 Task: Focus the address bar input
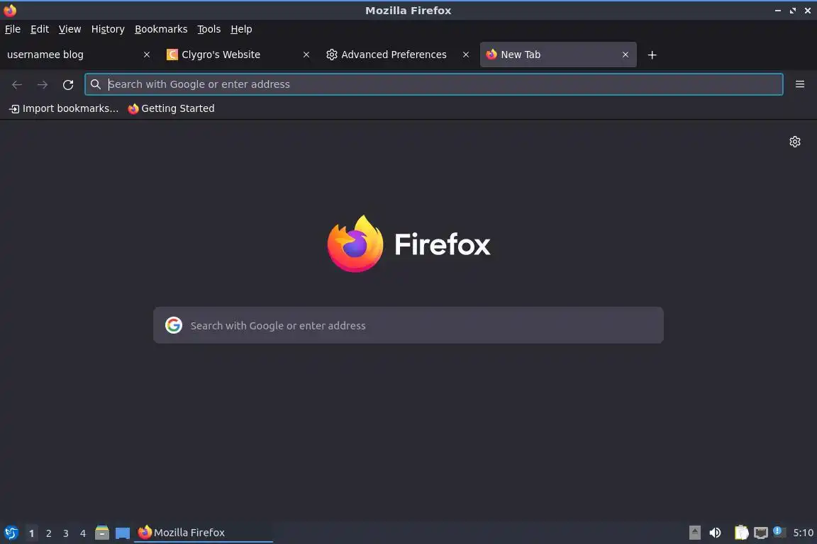(433, 84)
